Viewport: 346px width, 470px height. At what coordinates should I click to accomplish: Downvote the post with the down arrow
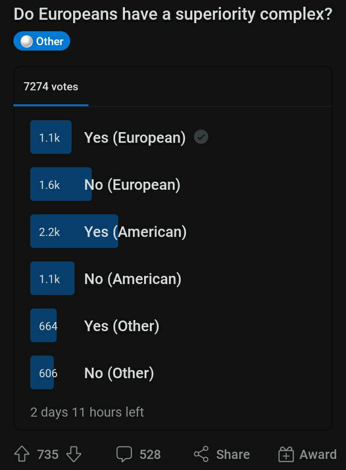(x=74, y=454)
